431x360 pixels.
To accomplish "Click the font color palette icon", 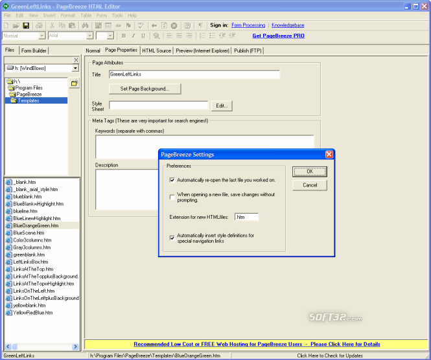I will click(x=156, y=36).
